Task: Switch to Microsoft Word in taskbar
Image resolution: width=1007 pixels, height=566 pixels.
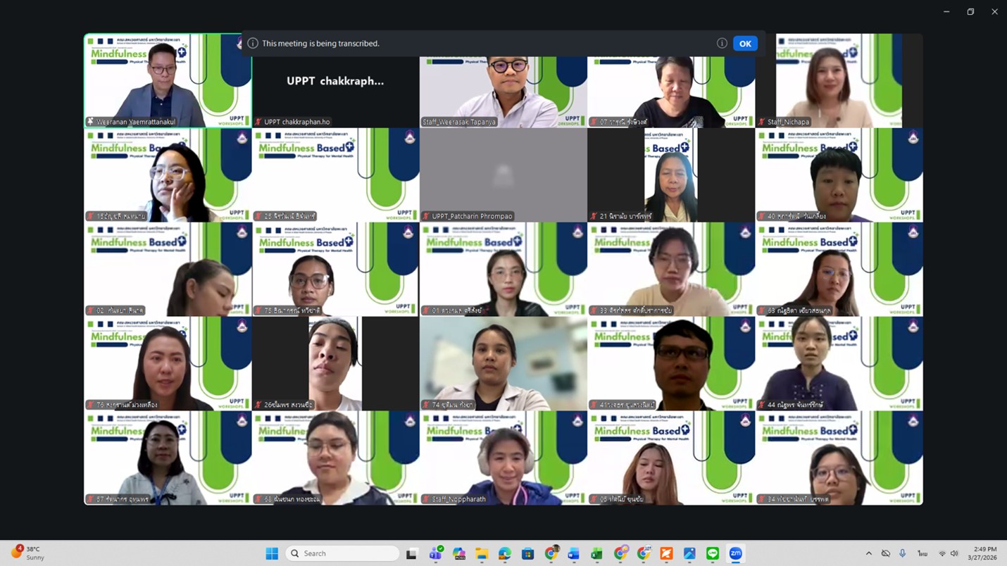Action: pyautogui.click(x=574, y=554)
